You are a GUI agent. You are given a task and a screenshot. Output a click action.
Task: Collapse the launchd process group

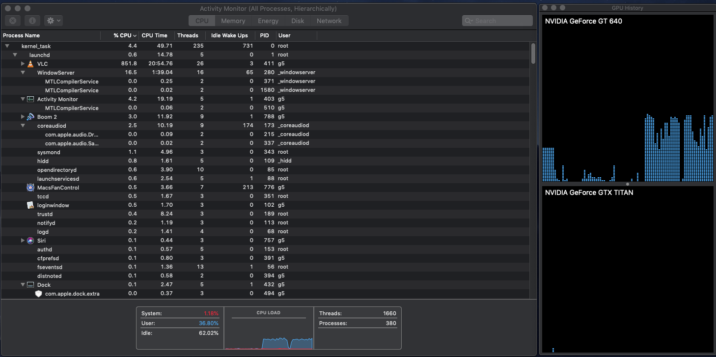tap(15, 55)
